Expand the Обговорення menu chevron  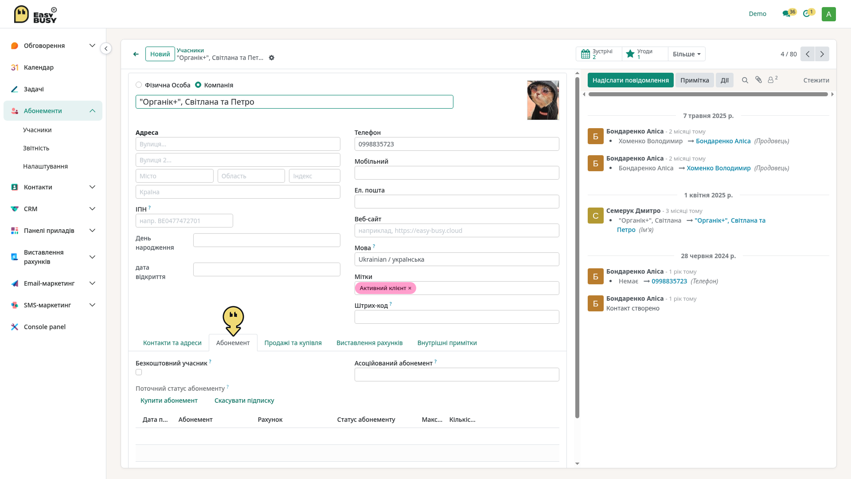92,46
